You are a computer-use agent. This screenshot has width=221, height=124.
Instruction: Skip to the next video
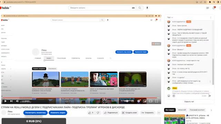(11, 101)
